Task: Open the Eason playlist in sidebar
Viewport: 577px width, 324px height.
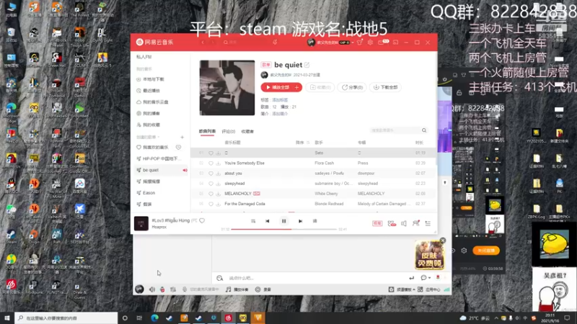Action: pyautogui.click(x=146, y=193)
